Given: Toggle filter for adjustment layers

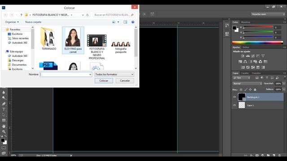Looking at the screenshot, I should (262, 78).
